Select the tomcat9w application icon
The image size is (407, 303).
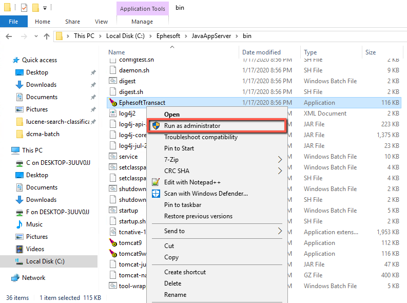(113, 253)
